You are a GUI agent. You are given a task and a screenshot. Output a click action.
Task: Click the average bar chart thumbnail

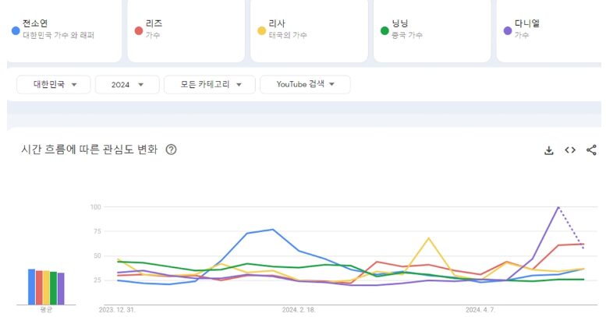click(x=46, y=287)
